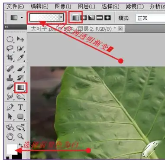Screen dimensions: 165x160
Task: Select the Crop tool
Action: pyautogui.click(x=10, y=58)
